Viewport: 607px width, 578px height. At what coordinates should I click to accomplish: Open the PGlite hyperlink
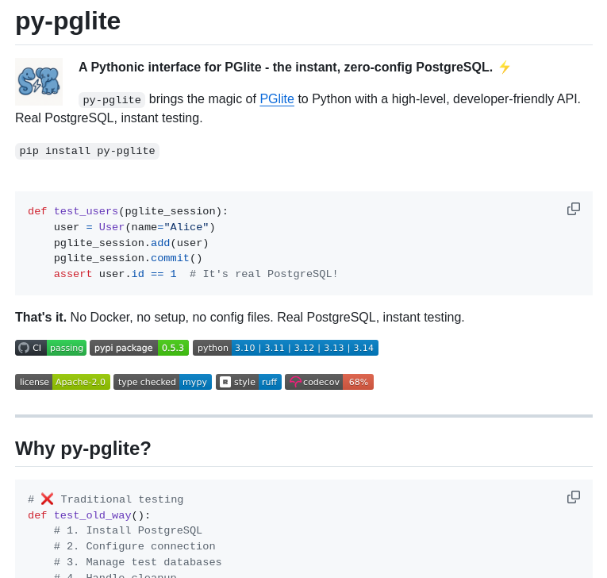[x=277, y=99]
